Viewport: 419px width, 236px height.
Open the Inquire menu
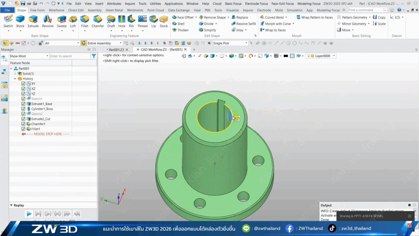click(x=130, y=4)
